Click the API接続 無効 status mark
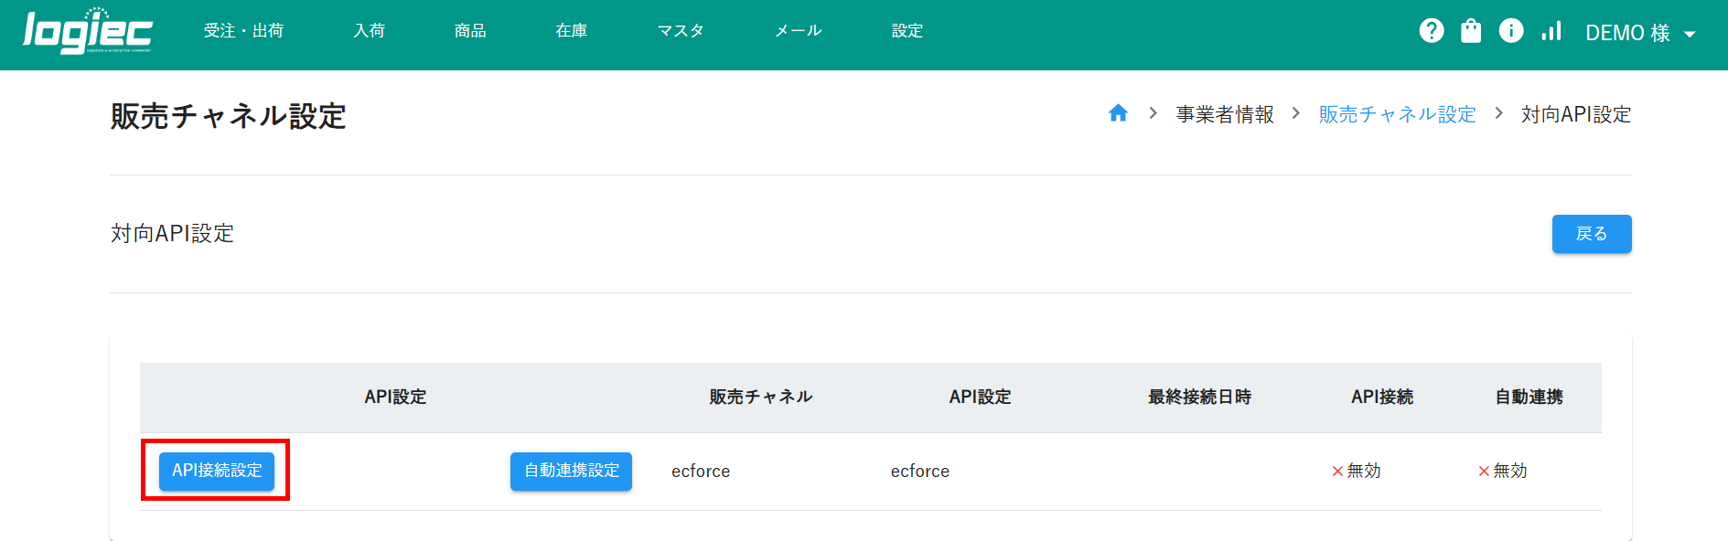1728x541 pixels. (1356, 471)
